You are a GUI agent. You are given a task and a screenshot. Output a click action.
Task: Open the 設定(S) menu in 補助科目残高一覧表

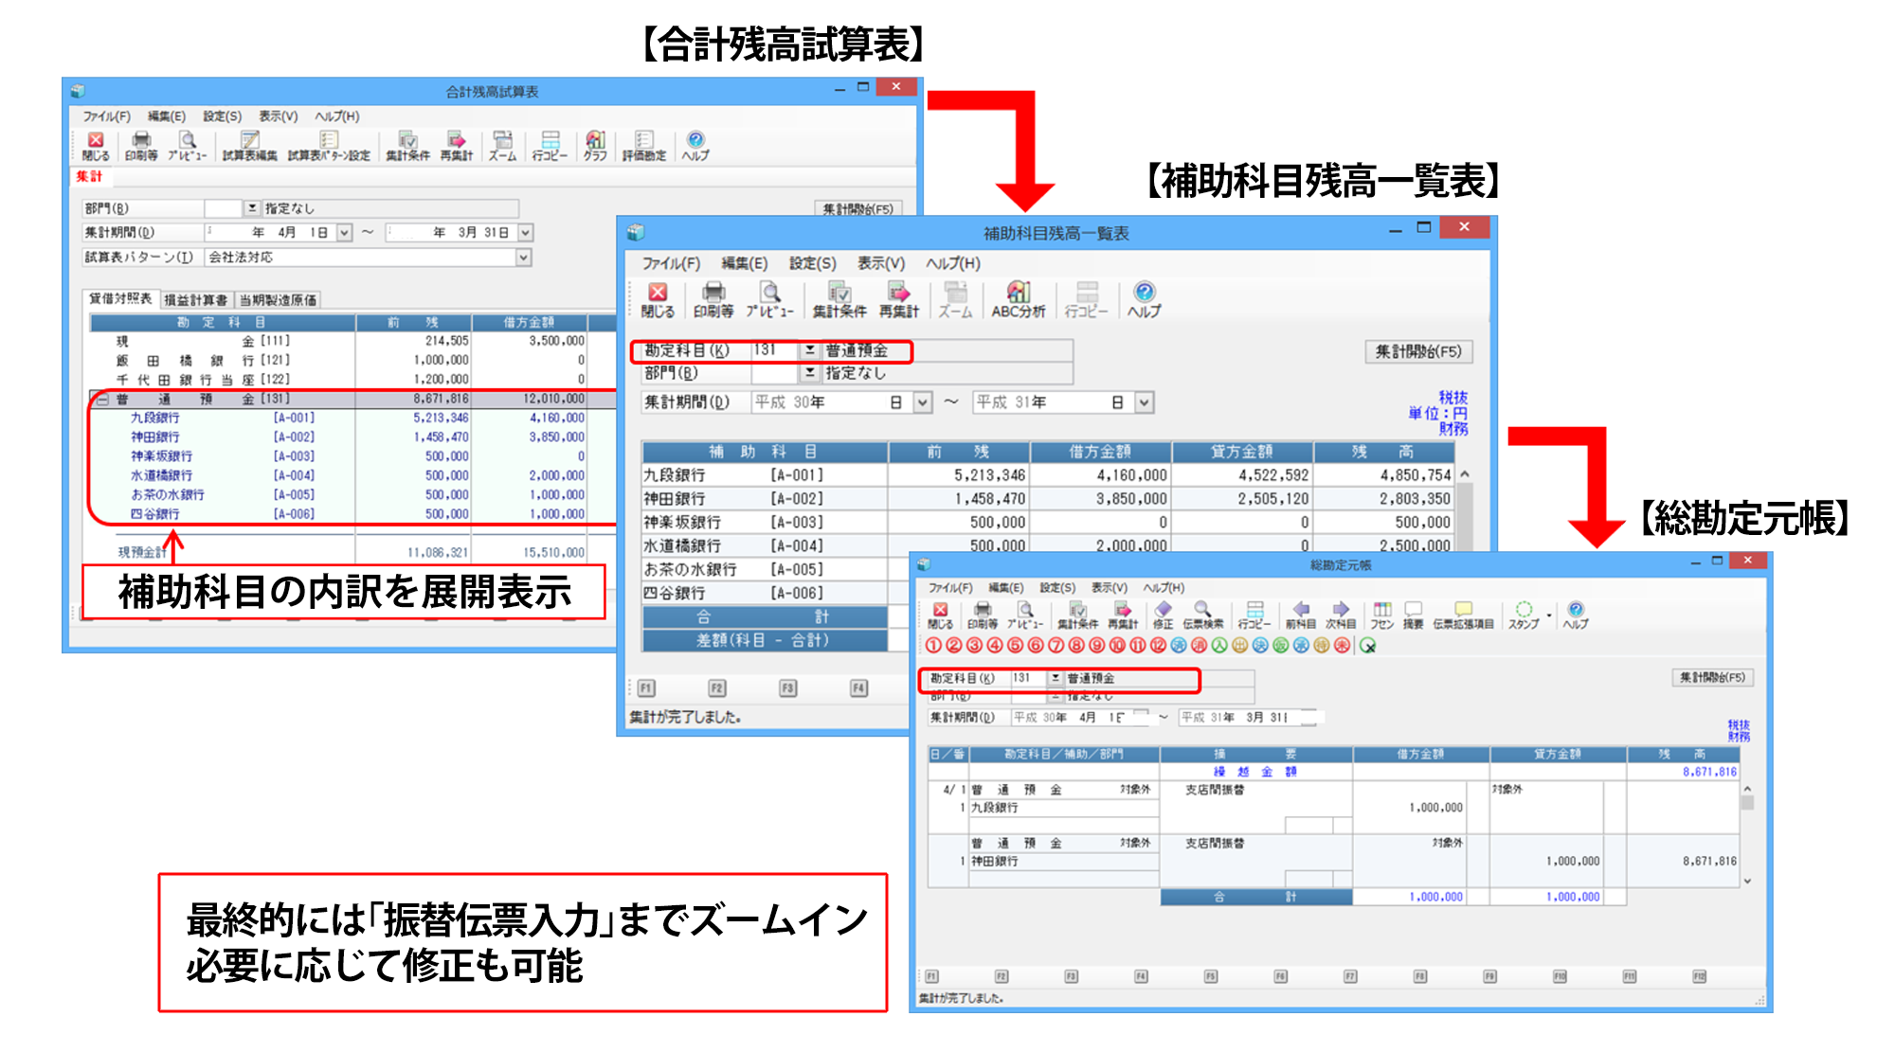coord(812,264)
